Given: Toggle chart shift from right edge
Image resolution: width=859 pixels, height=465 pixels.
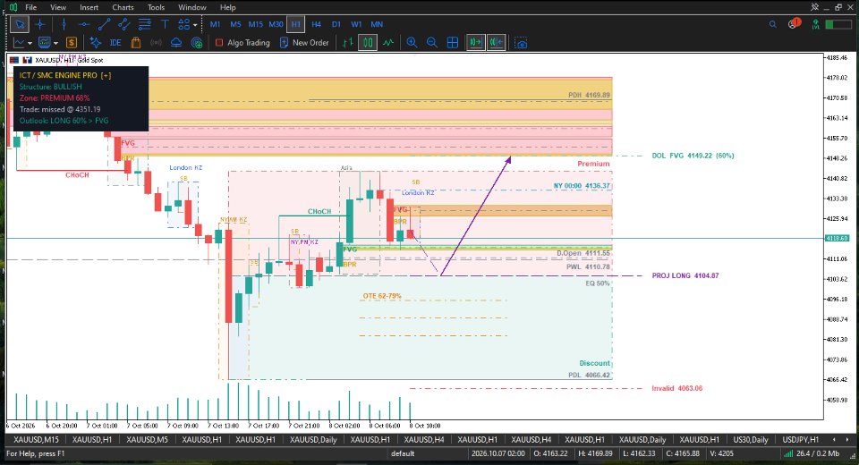Looking at the screenshot, I should (x=497, y=43).
